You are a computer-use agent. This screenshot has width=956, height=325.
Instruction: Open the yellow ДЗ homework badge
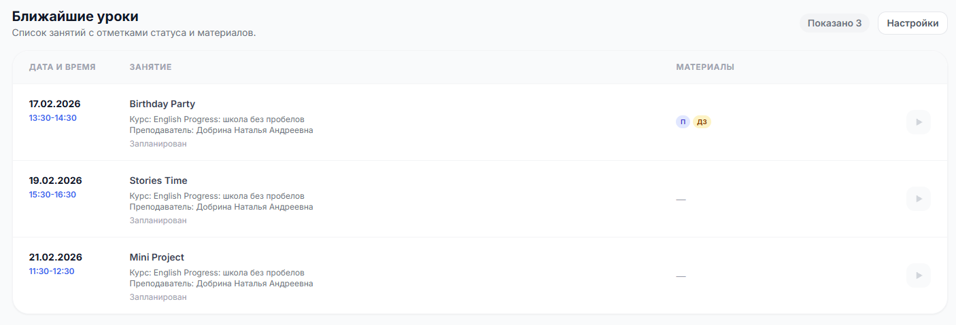pyautogui.click(x=702, y=122)
